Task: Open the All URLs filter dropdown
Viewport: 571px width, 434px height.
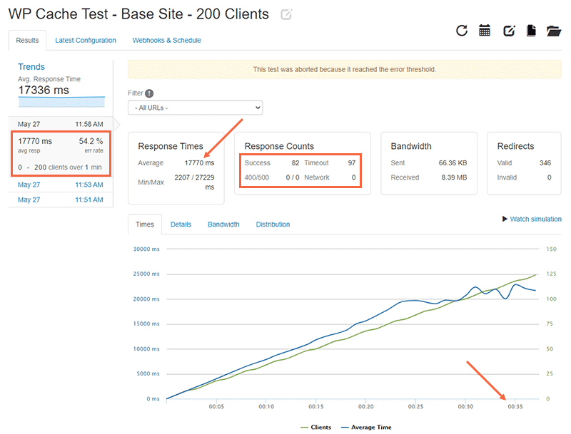Action: (195, 108)
